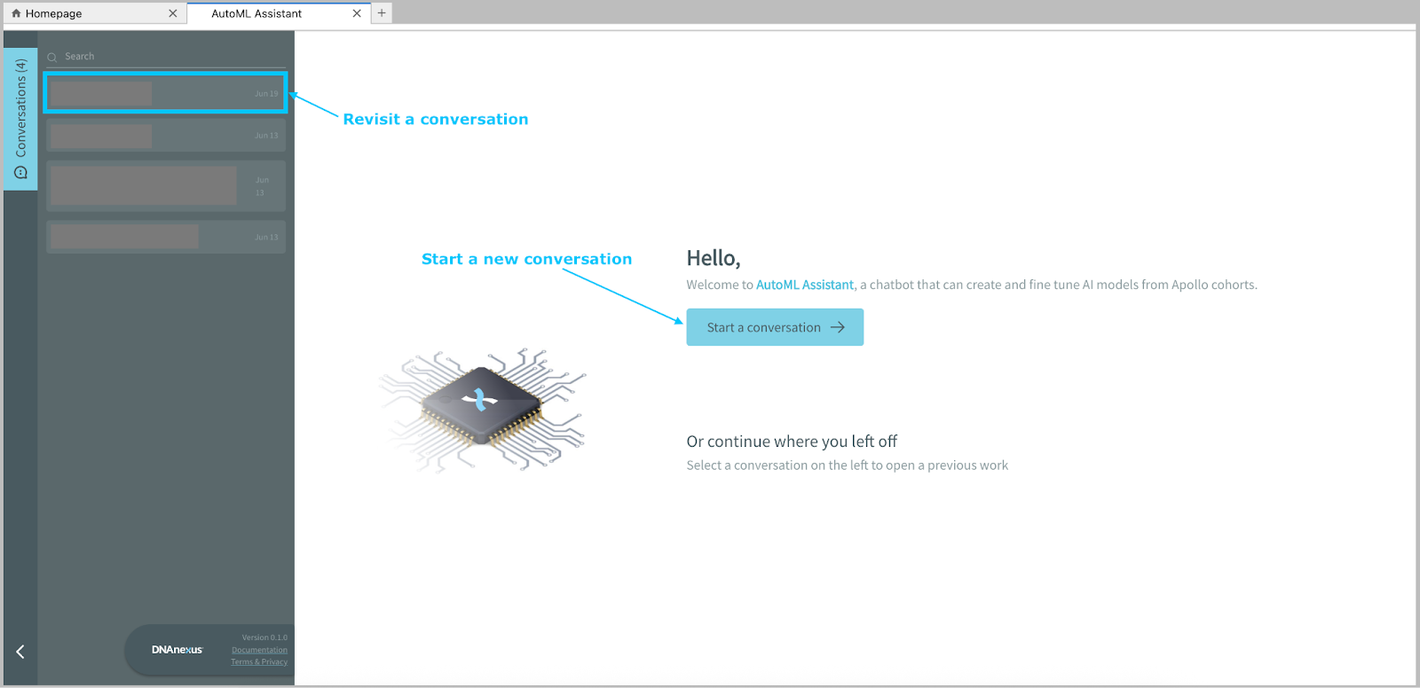Viewport: 1420px width, 688px height.
Task: Select the last conversation in the list
Action: 166,237
